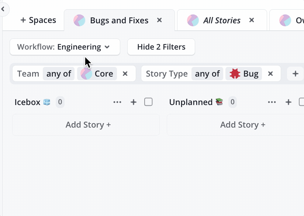Image resolution: width=304 pixels, height=216 pixels.
Task: Click the plus icon in Unplanned column
Action: [x=289, y=102]
